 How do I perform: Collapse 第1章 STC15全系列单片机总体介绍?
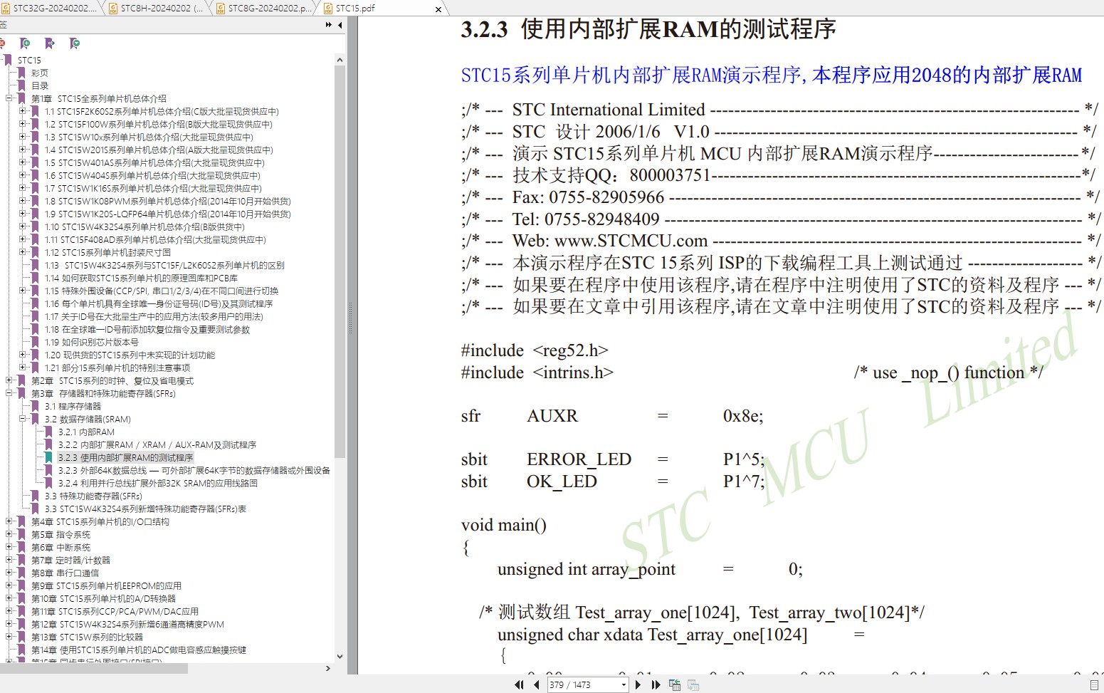coord(9,98)
